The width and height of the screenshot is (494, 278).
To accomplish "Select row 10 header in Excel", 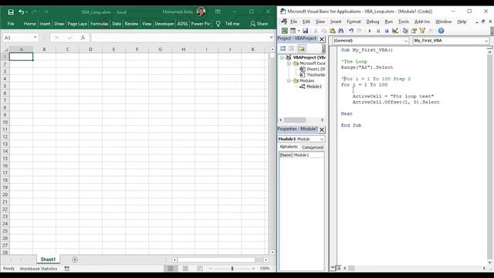I will [x=5, y=122].
